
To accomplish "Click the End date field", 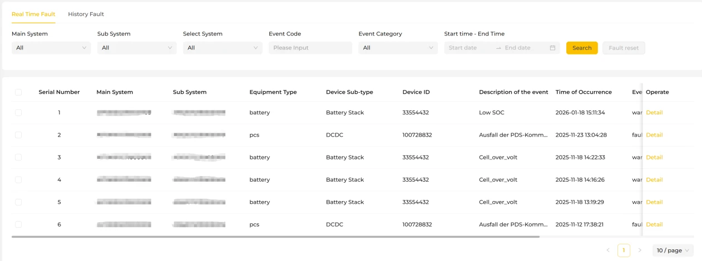I will point(524,48).
